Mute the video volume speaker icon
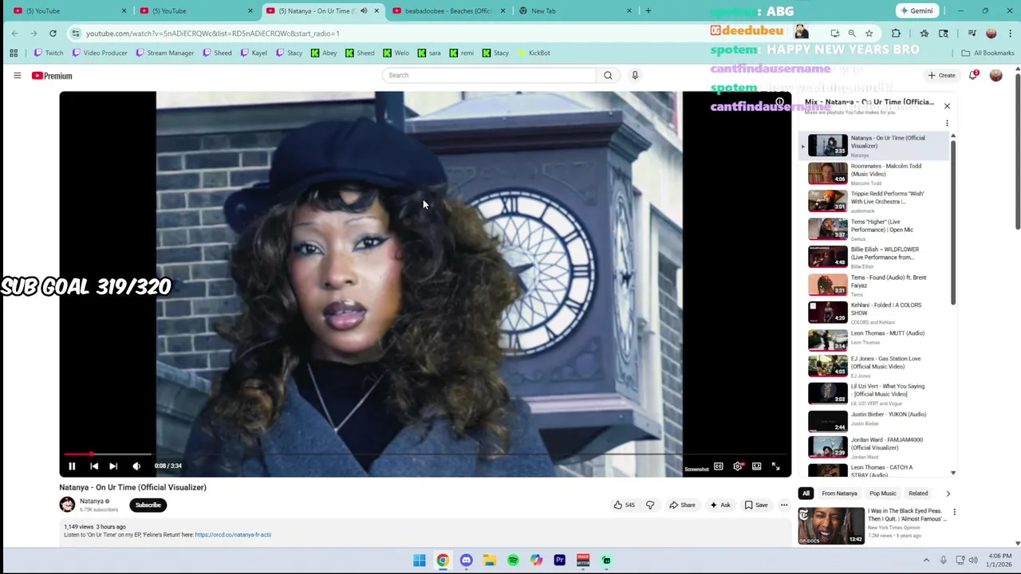The image size is (1021, 574). point(136,466)
